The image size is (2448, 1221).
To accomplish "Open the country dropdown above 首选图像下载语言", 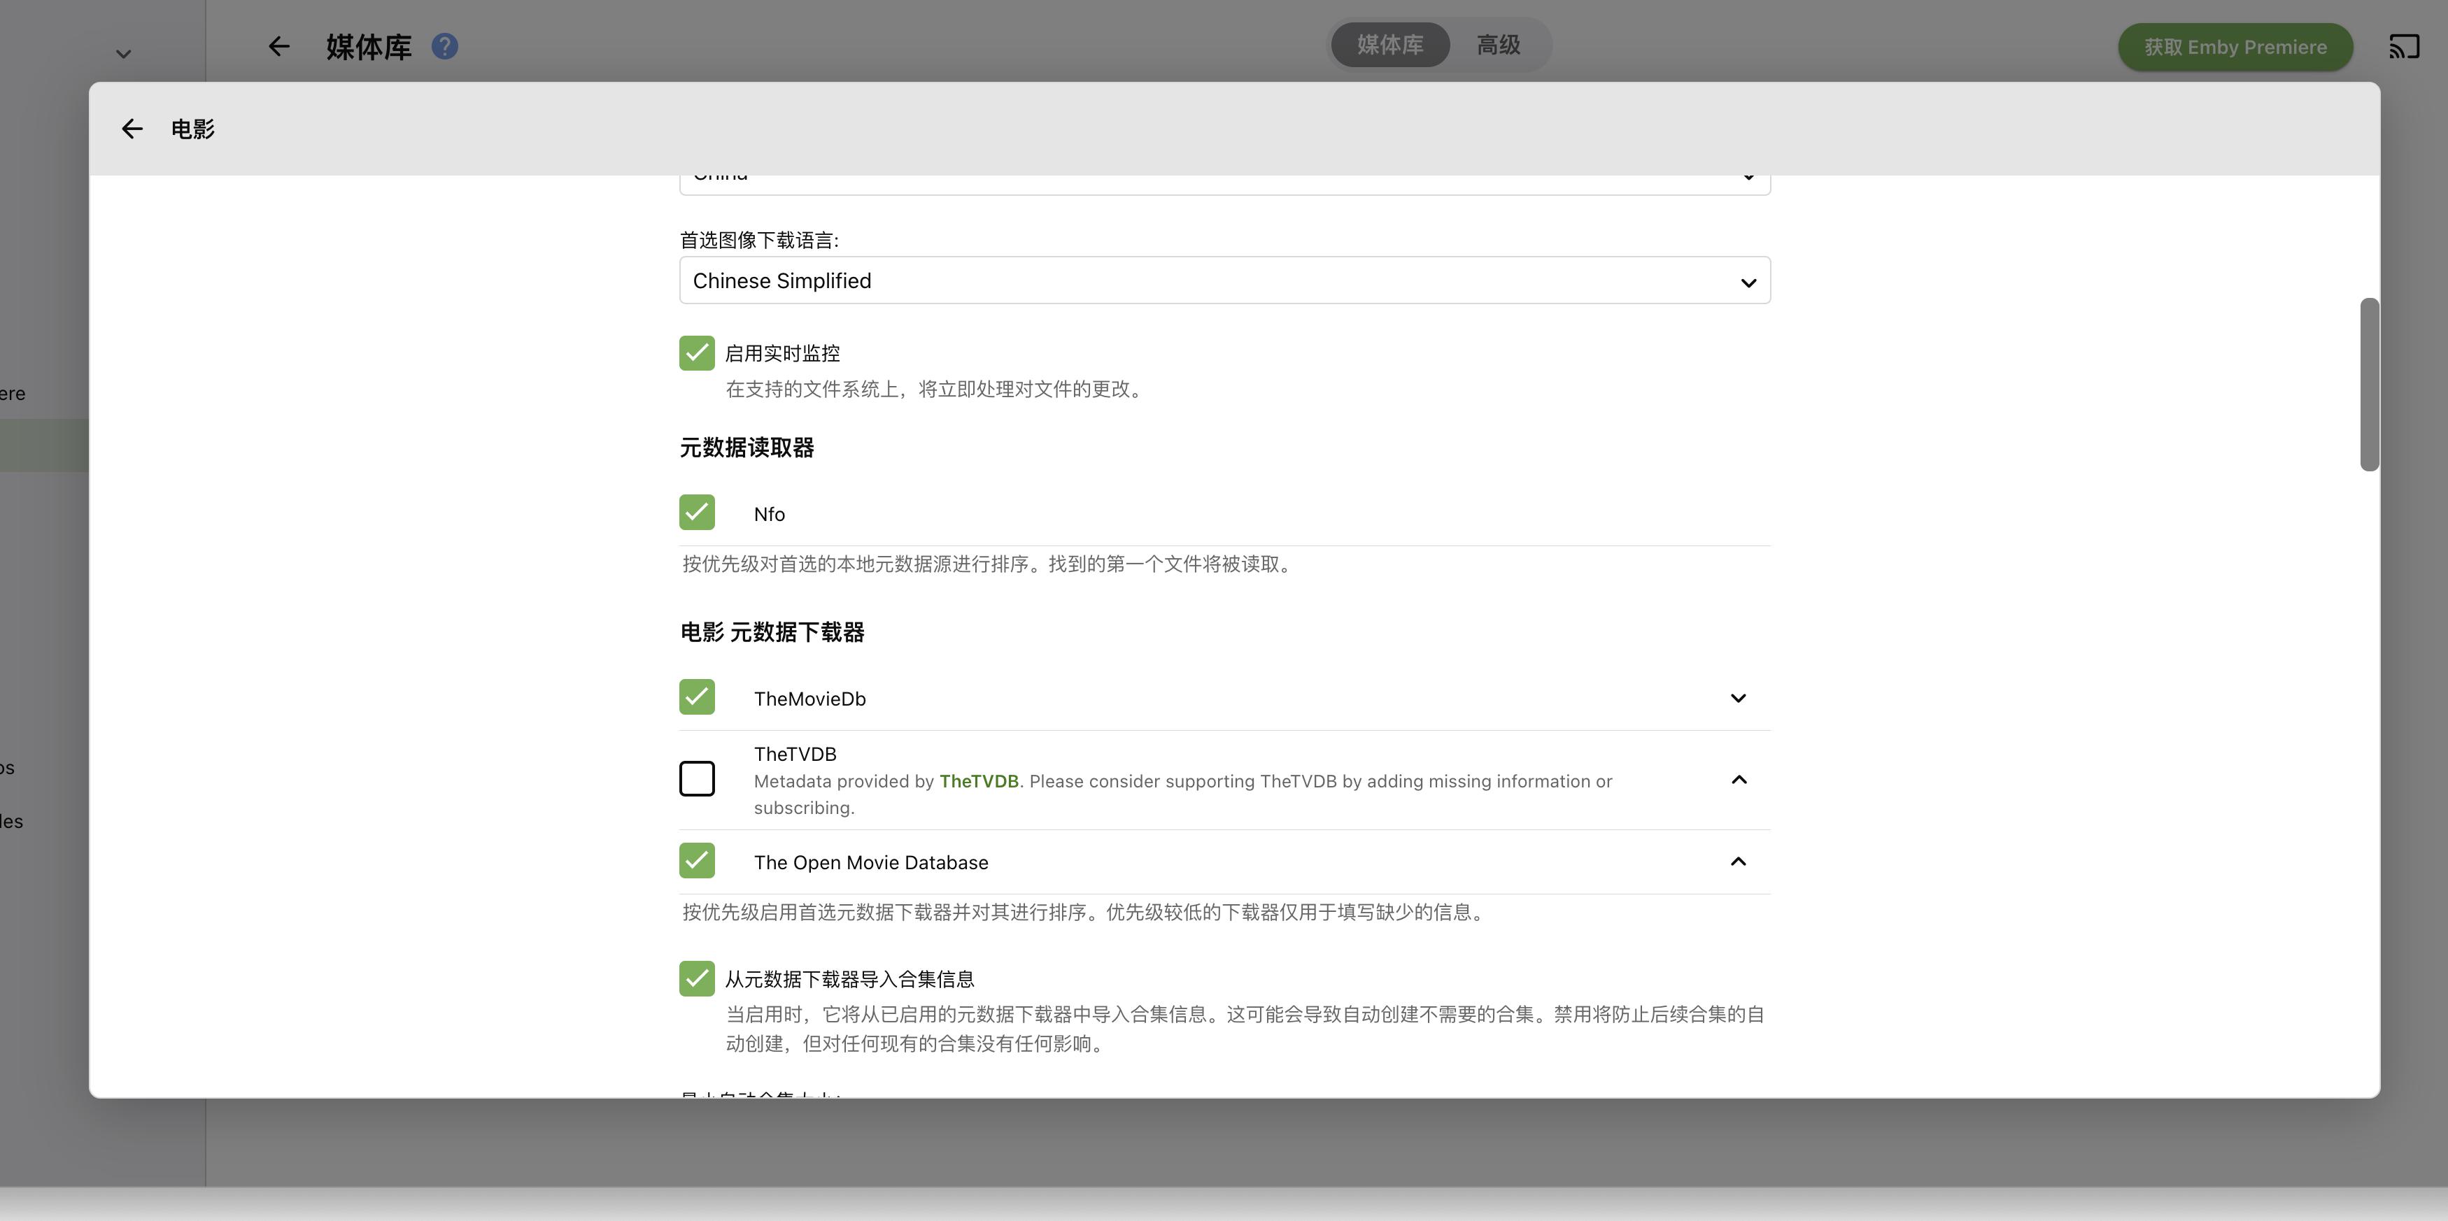I will (1224, 177).
